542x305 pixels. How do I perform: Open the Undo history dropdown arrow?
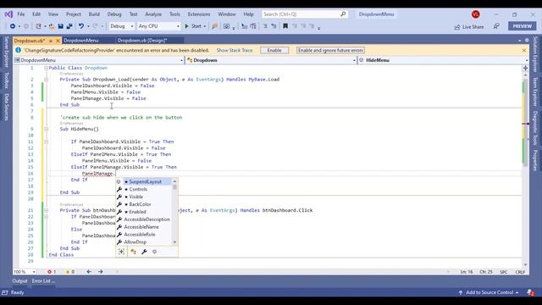pos(88,26)
